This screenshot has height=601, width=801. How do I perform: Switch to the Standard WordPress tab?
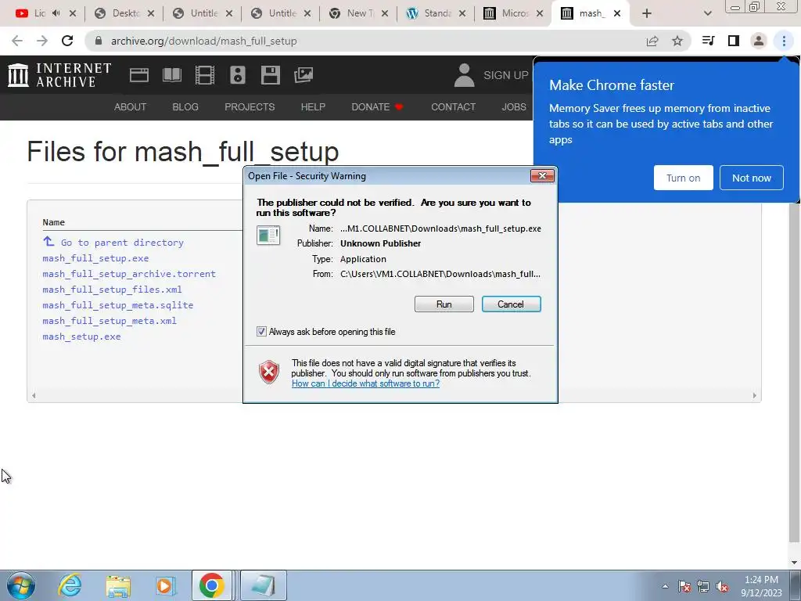pos(436,13)
